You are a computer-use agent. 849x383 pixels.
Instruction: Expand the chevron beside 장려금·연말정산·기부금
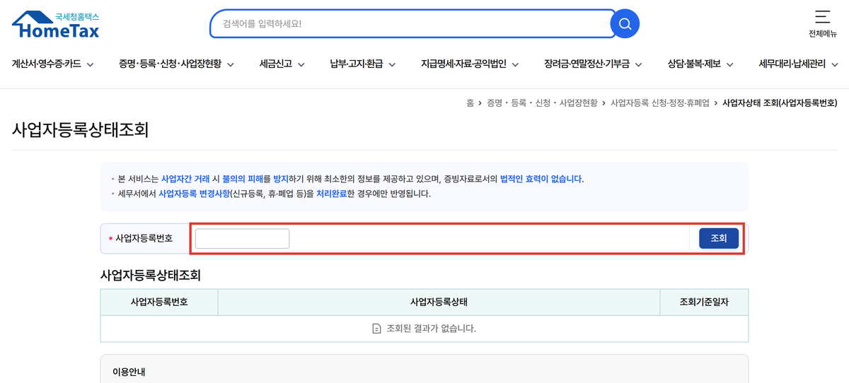coord(638,65)
